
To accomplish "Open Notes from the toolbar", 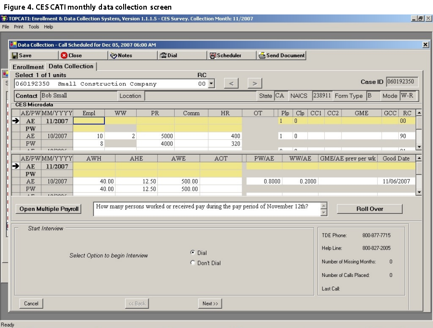I will (121, 55).
